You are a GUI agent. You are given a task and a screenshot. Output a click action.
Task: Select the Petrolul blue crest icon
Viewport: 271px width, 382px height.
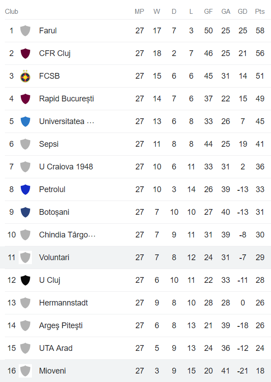25,189
